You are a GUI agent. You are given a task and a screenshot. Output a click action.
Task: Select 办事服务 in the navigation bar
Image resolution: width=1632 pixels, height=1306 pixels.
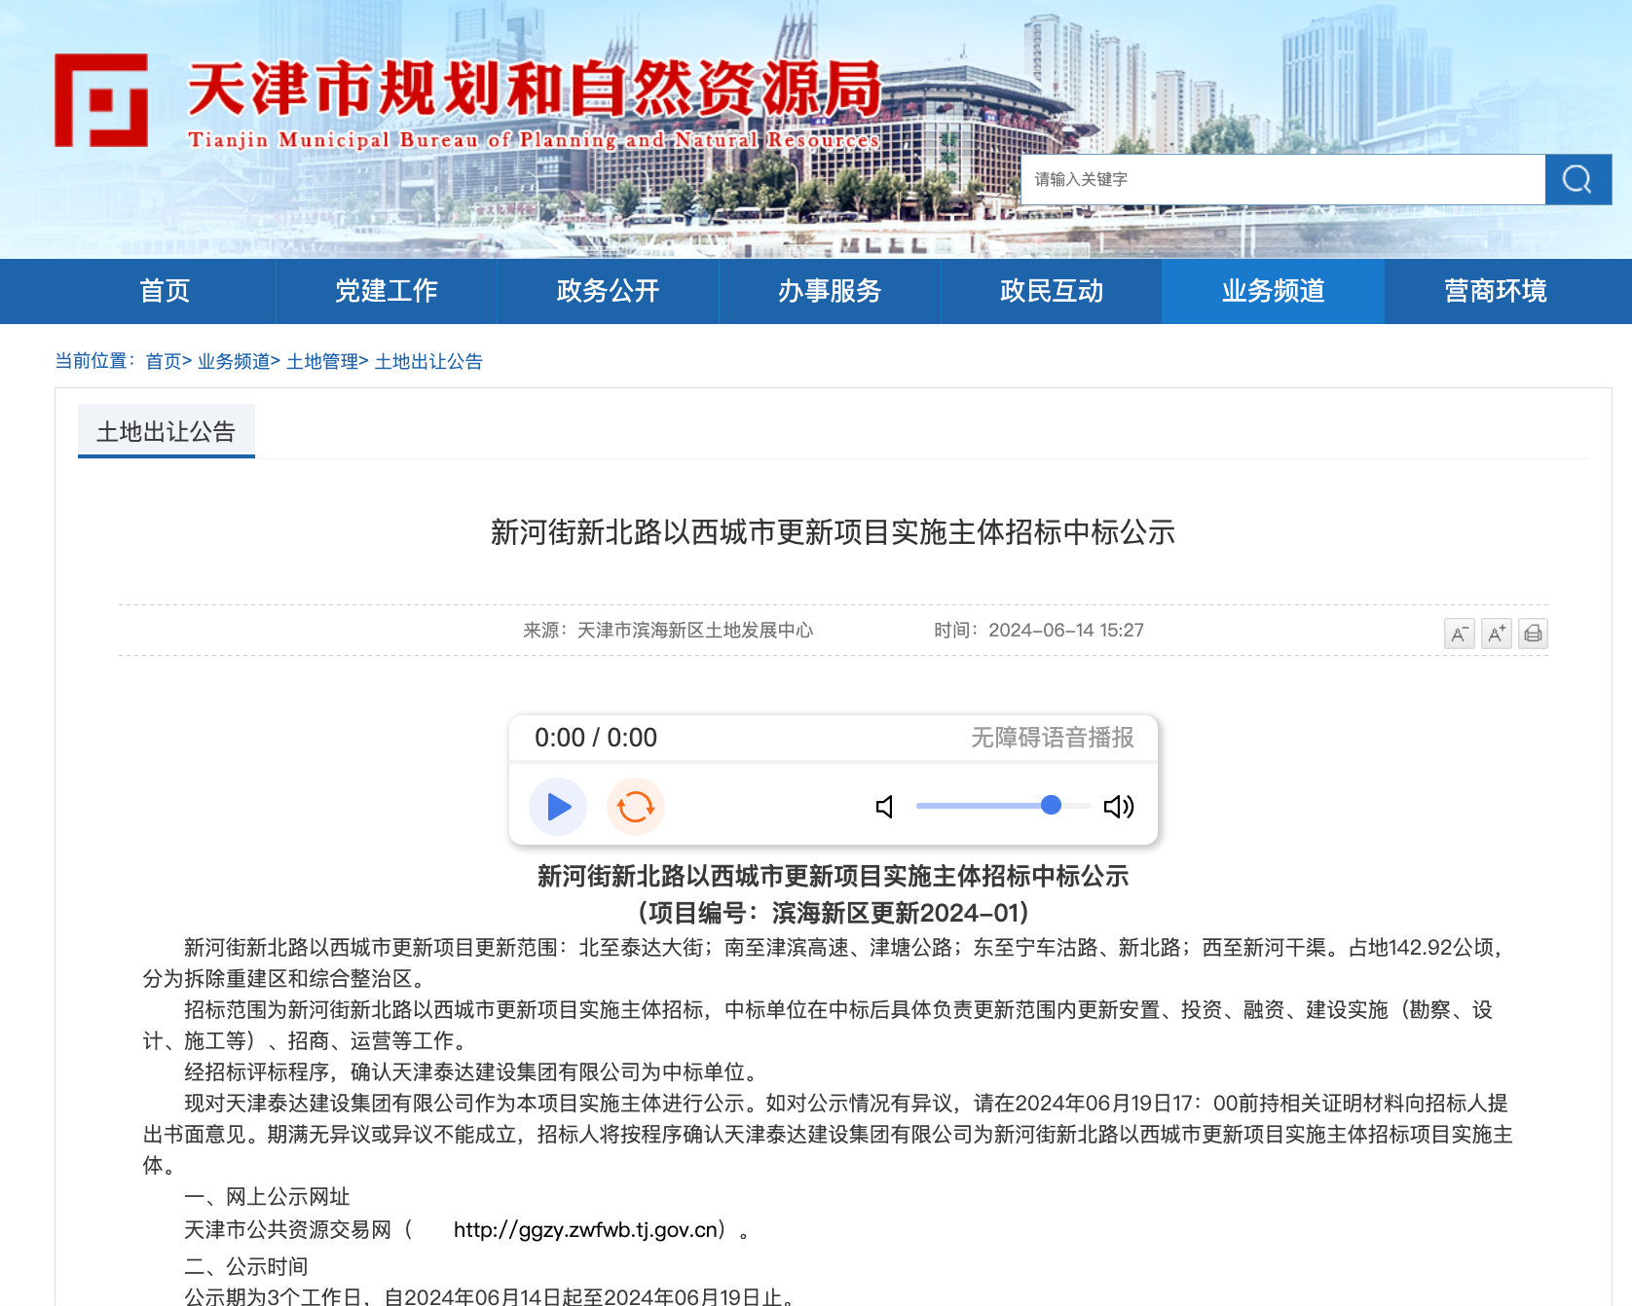coord(830,291)
